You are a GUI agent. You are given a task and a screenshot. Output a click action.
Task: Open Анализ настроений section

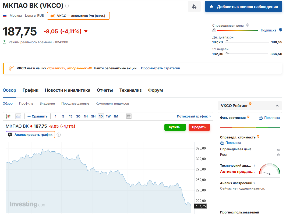pos(238,183)
